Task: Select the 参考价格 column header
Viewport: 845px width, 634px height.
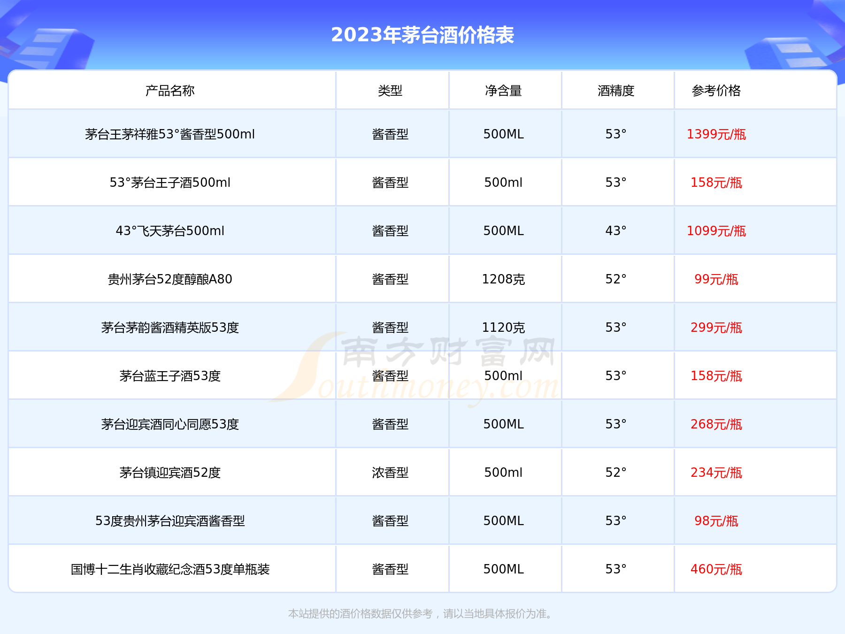Action: tap(716, 91)
